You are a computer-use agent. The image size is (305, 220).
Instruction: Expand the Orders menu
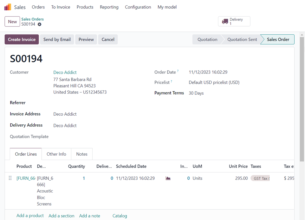tap(38, 7)
